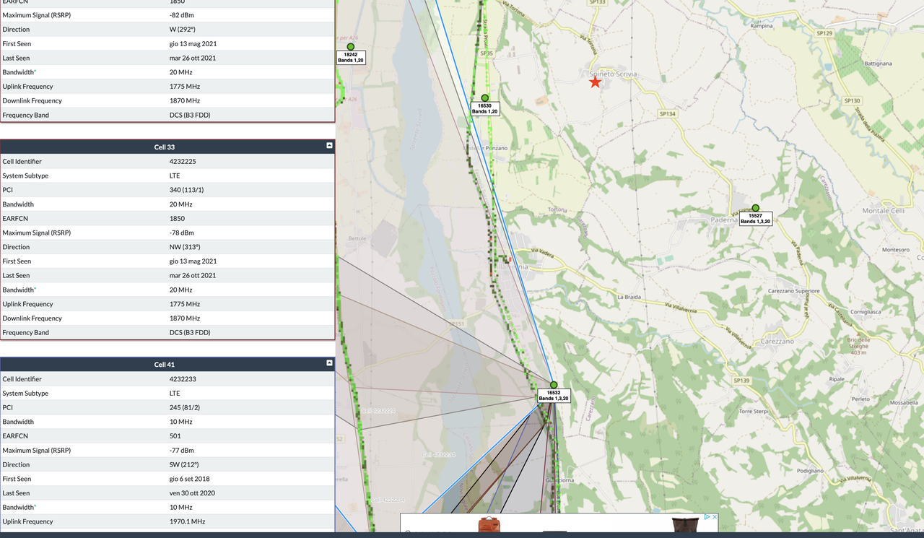924x538 pixels.
Task: Click the Cell 33 header bar
Action: (x=167, y=147)
